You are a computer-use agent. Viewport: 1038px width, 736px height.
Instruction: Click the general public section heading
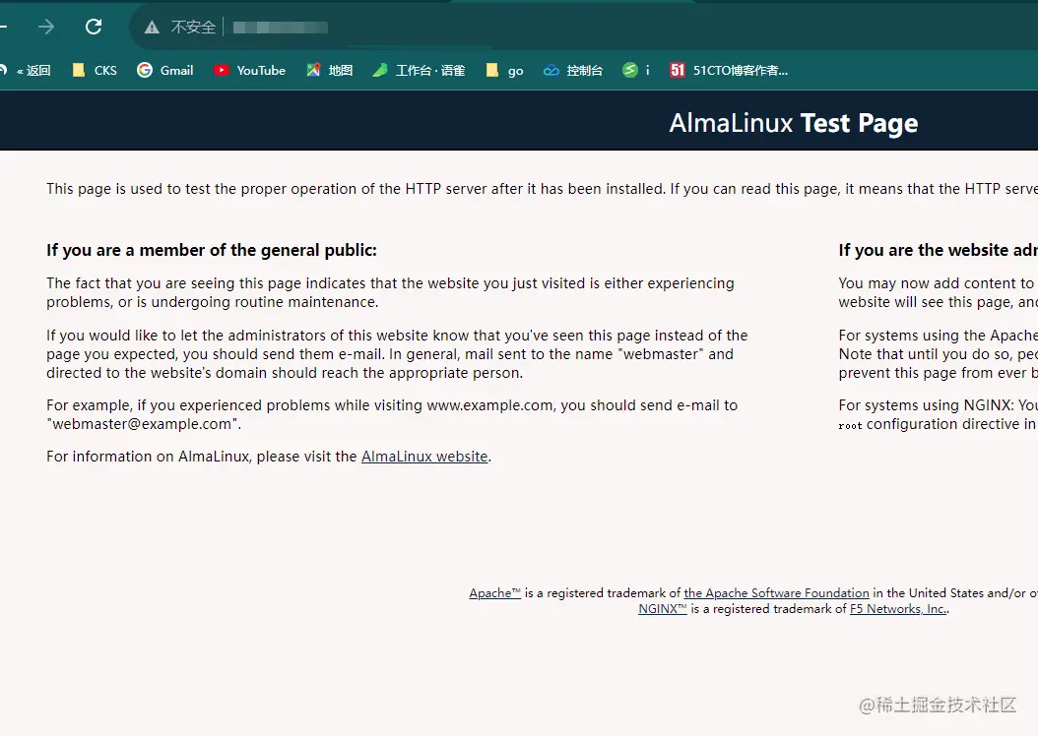pos(212,250)
